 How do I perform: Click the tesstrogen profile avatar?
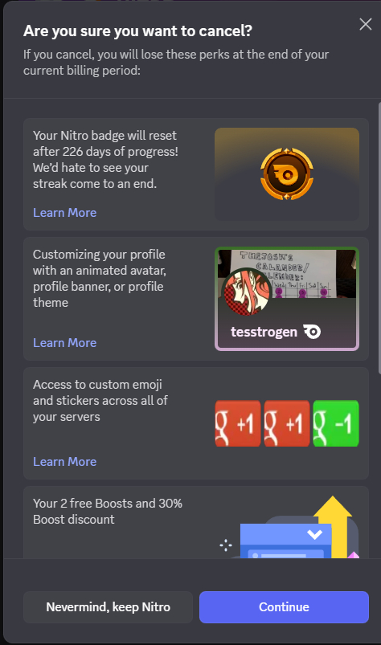pos(247,292)
